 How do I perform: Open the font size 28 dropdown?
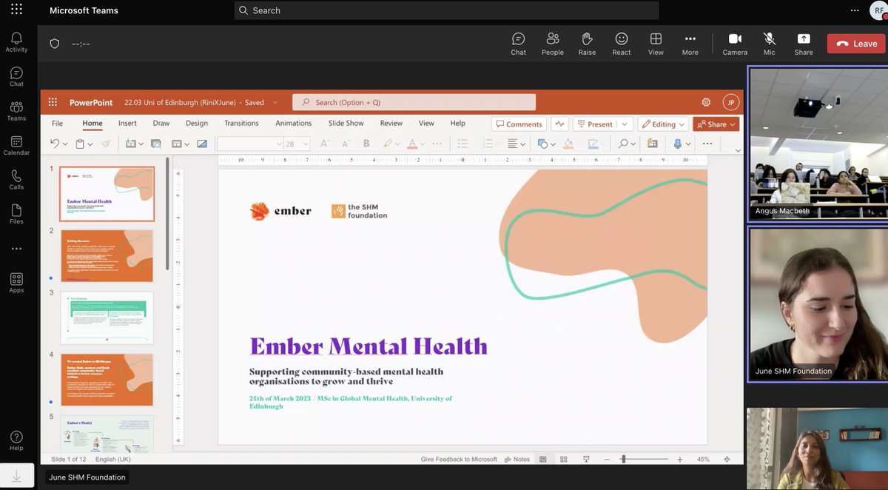point(306,144)
